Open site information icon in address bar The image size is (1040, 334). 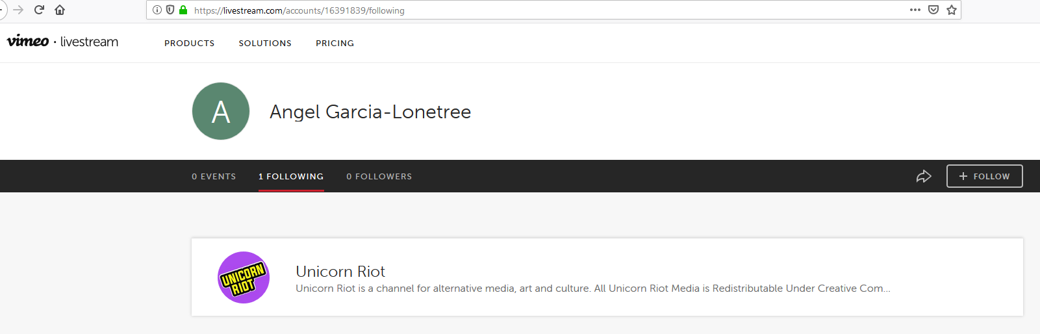coord(157,10)
